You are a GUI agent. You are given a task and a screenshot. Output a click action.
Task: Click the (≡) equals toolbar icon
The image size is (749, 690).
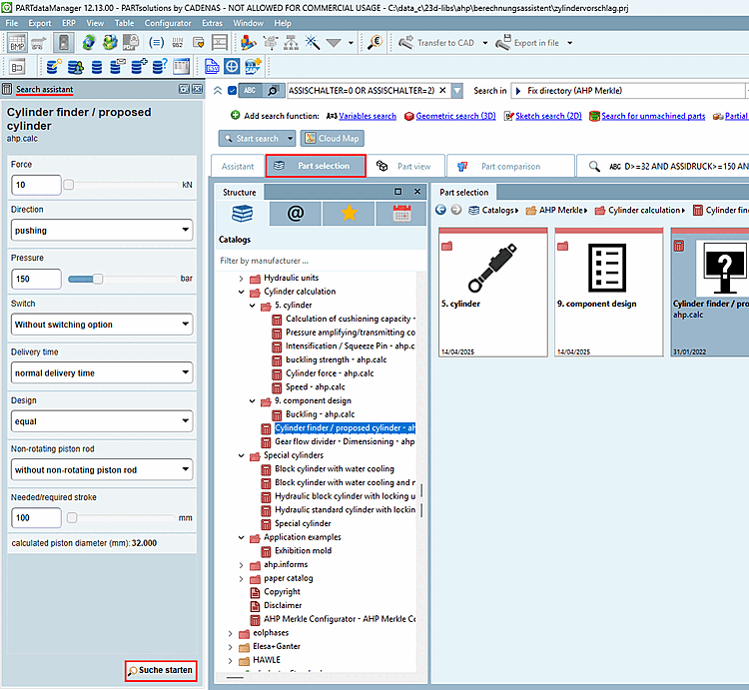point(156,43)
